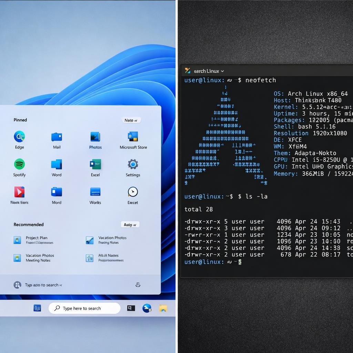The image size is (353, 353).
Task: Click the Arch Linux ASCII logo
Action: click(226, 135)
